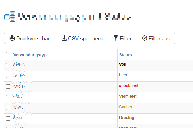
Task: Save the table via CSV speichern
Action: click(x=82, y=39)
